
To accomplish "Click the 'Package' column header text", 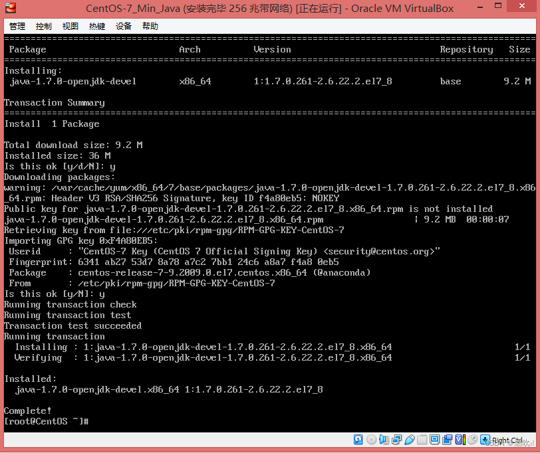I will pyautogui.click(x=27, y=50).
